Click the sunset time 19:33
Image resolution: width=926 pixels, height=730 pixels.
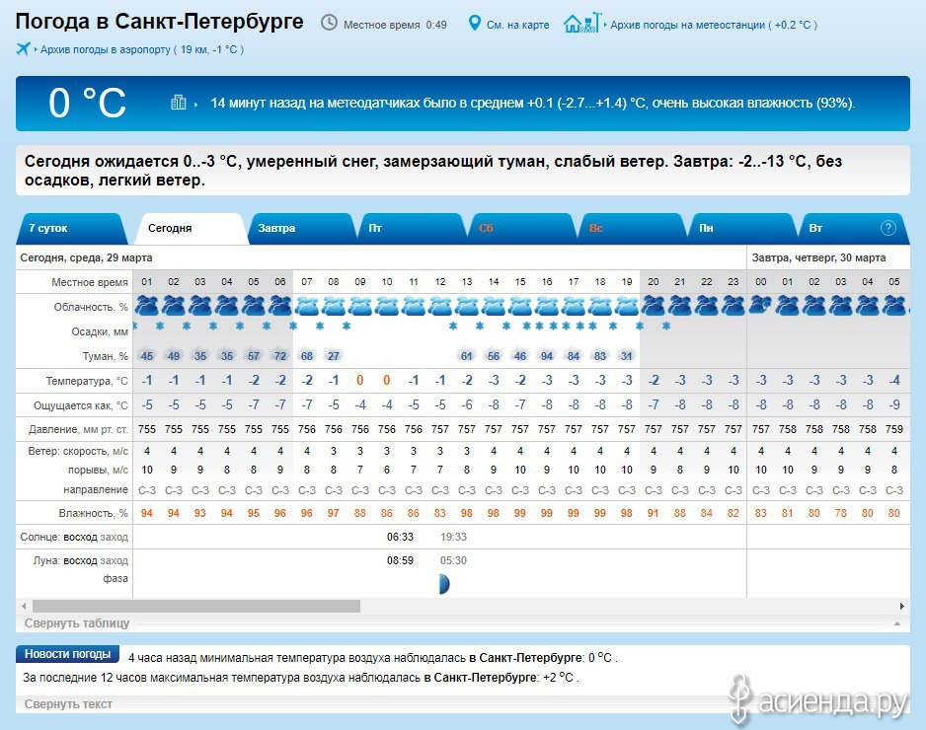point(453,537)
